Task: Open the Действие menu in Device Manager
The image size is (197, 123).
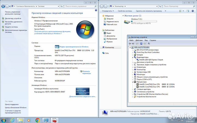Action: click(139, 40)
